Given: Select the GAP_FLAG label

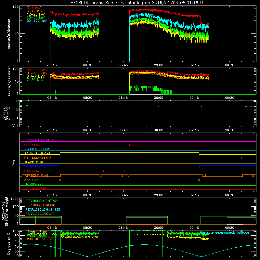Looking at the screenshot, I should click(32, 145).
